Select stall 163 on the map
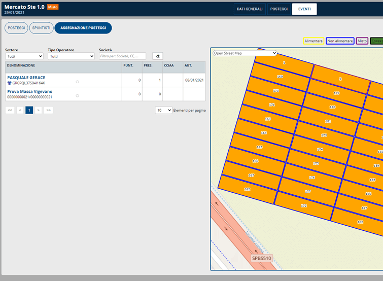Image resolution: width=383 pixels, height=281 pixels. (x=268, y=119)
